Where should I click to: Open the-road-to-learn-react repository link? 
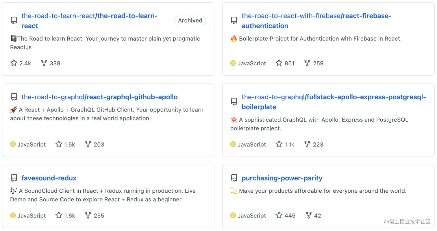tap(90, 21)
